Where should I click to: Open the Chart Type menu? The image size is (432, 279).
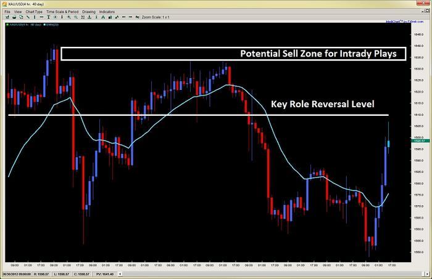click(34, 12)
